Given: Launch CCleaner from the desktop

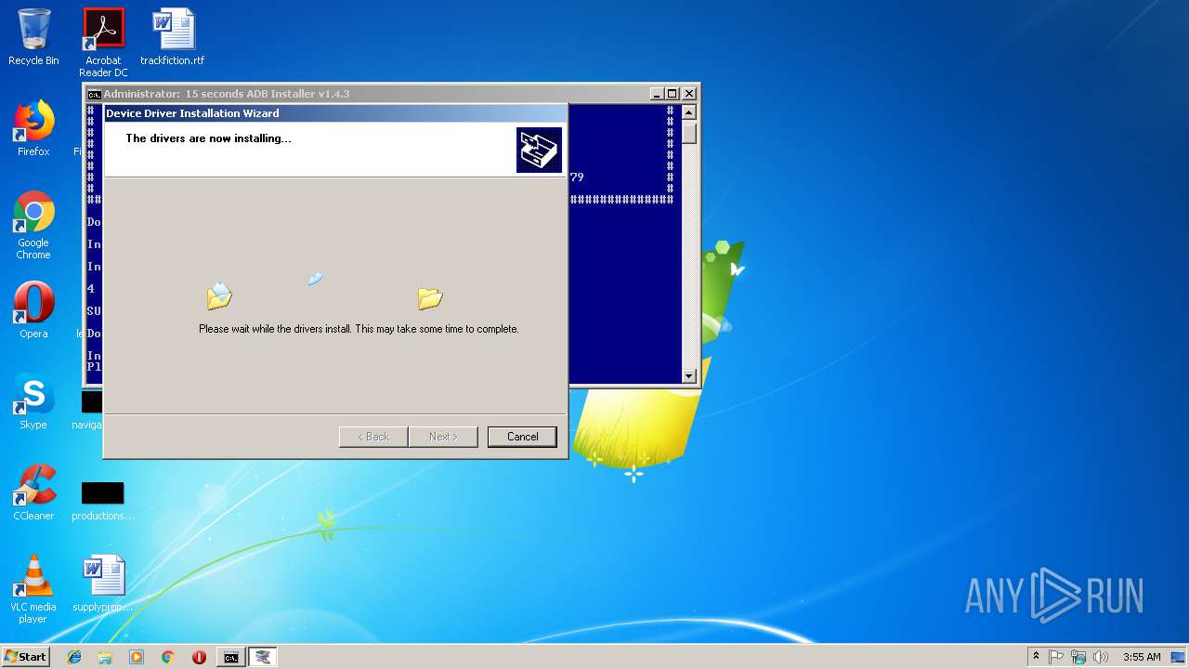Looking at the screenshot, I should (x=33, y=492).
